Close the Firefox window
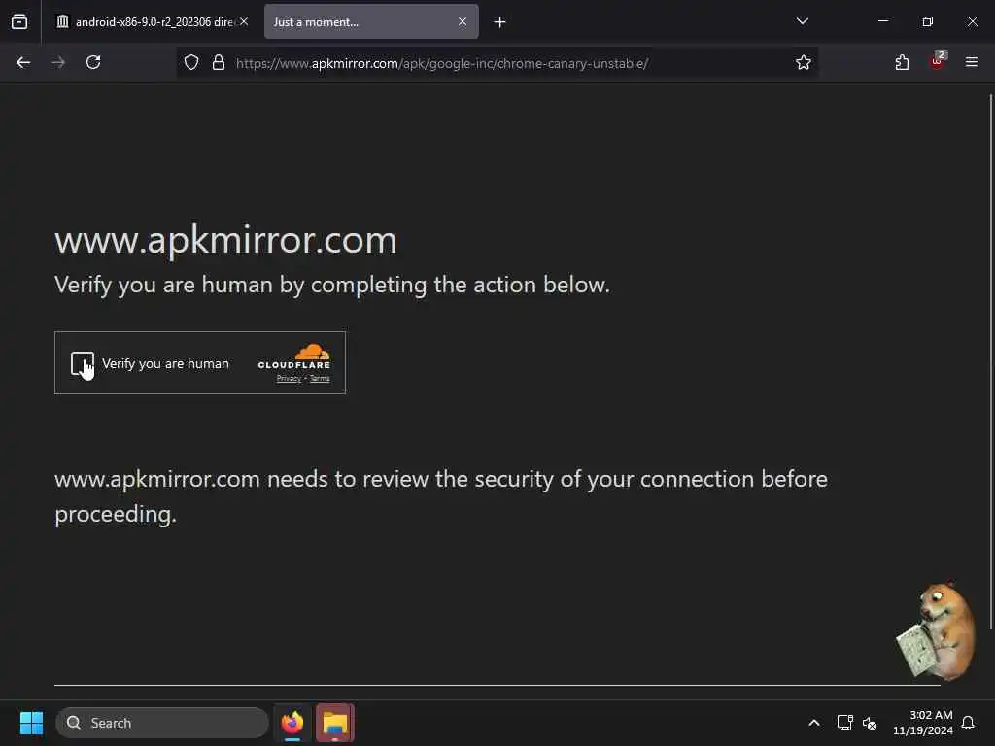The image size is (995, 746). coord(972,21)
